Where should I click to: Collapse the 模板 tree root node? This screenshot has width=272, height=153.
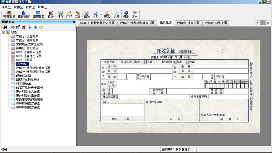click(3, 32)
